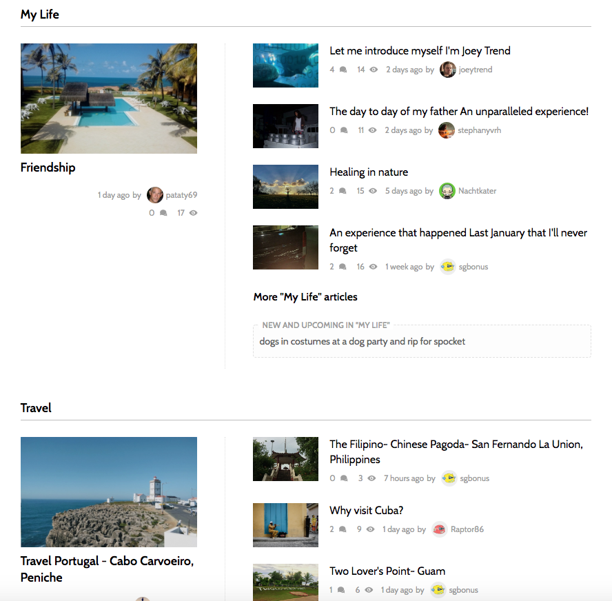The height and width of the screenshot is (601, 612).
Task: Click the Friendship pool resort thumbnail
Action: click(x=109, y=99)
